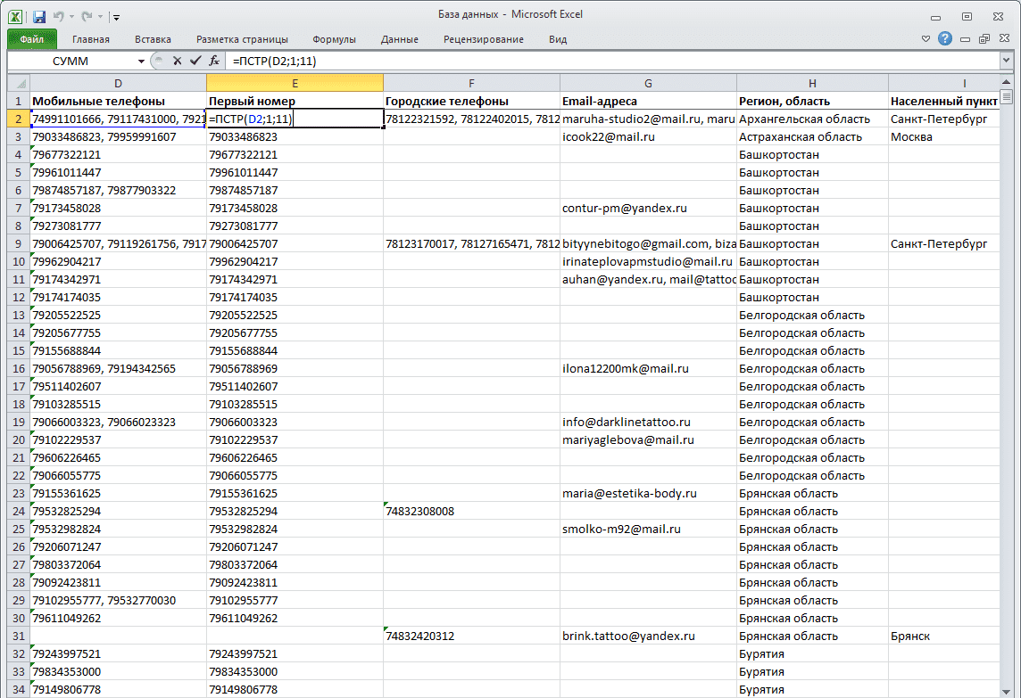Select cell with info@darklinetattoo.ru
This screenshot has height=698, width=1021.
(648, 423)
